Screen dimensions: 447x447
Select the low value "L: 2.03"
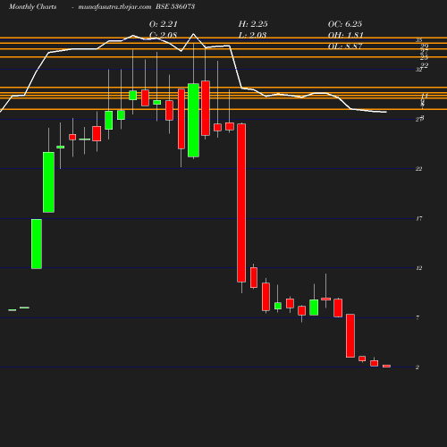click(252, 35)
